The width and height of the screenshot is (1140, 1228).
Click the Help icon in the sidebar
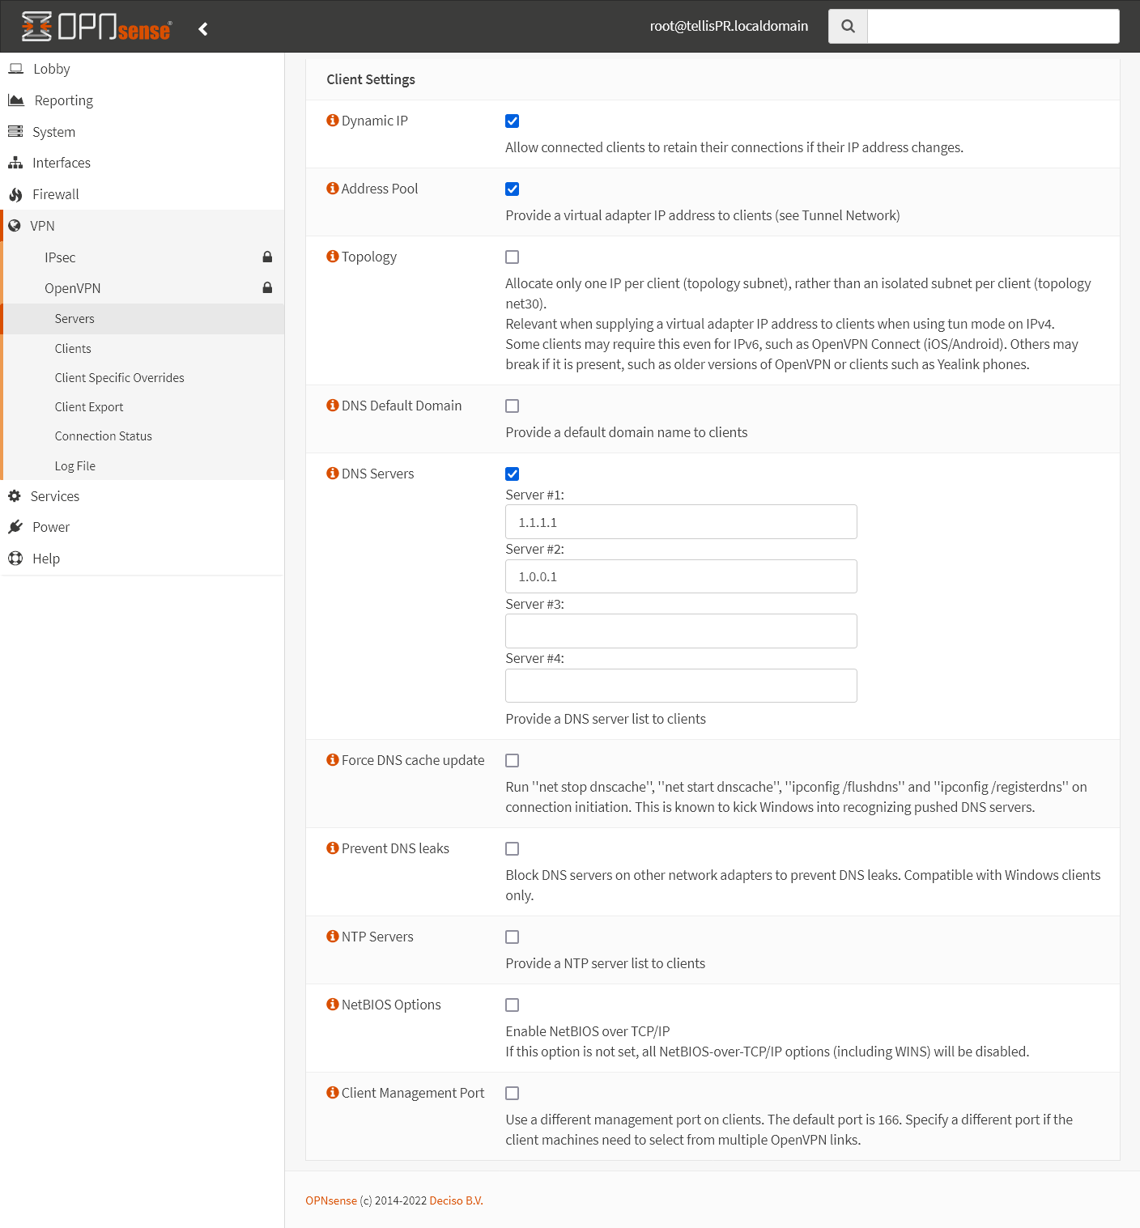point(15,558)
